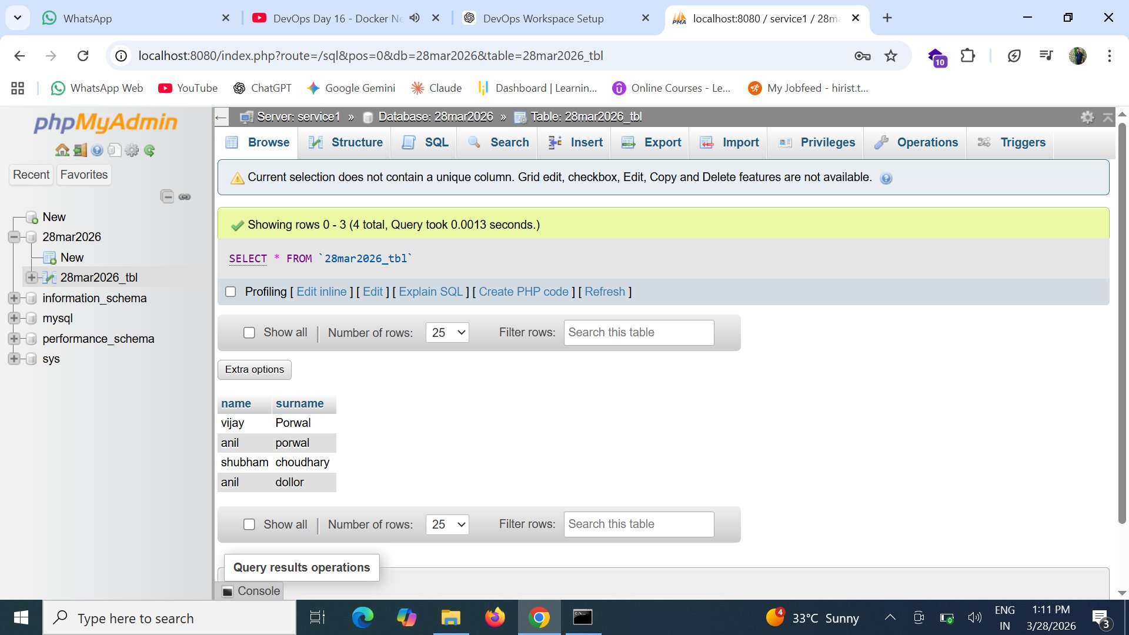Click the Log out door icon
Image resolution: width=1129 pixels, height=635 pixels.
(x=80, y=151)
